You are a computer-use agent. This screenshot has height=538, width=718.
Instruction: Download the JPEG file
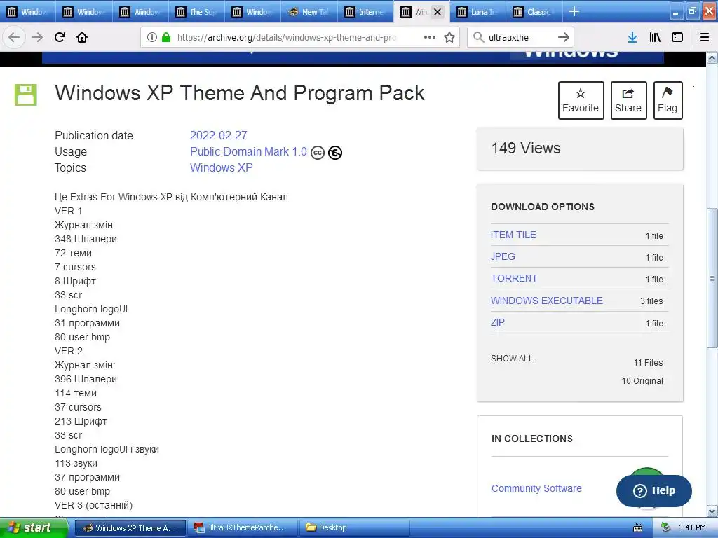pos(503,256)
